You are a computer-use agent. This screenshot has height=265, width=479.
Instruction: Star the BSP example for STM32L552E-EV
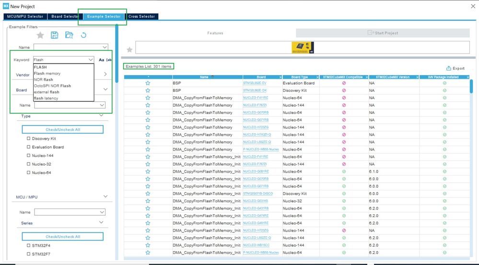pos(148,83)
